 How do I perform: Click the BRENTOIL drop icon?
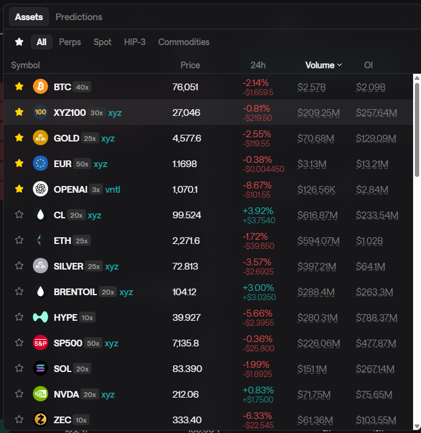(40, 292)
